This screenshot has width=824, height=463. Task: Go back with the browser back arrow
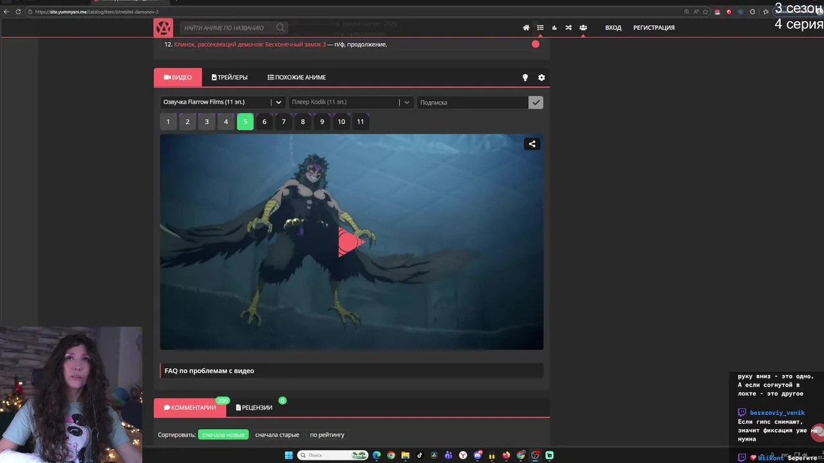[x=6, y=12]
